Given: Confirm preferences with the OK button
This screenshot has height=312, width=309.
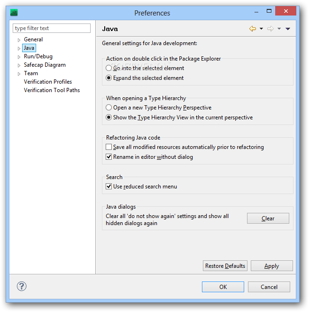Looking at the screenshot, I should 223,287.
